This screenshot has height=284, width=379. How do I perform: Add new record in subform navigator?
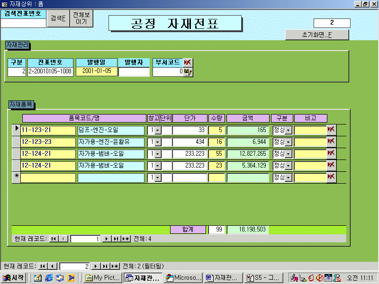(x=126, y=239)
